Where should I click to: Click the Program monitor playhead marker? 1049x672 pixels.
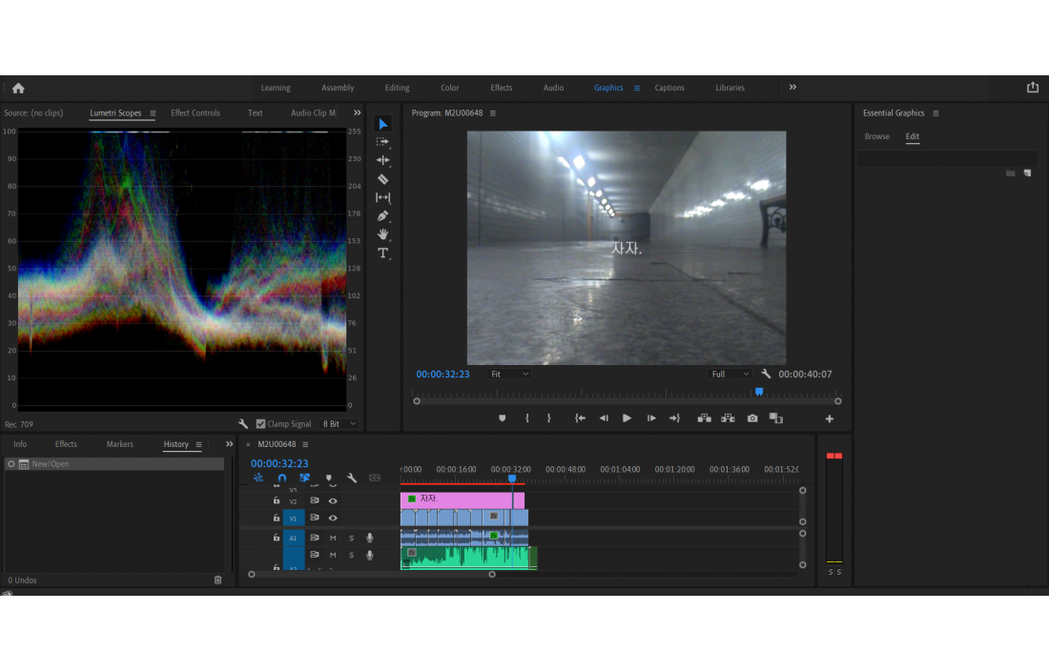pos(759,392)
